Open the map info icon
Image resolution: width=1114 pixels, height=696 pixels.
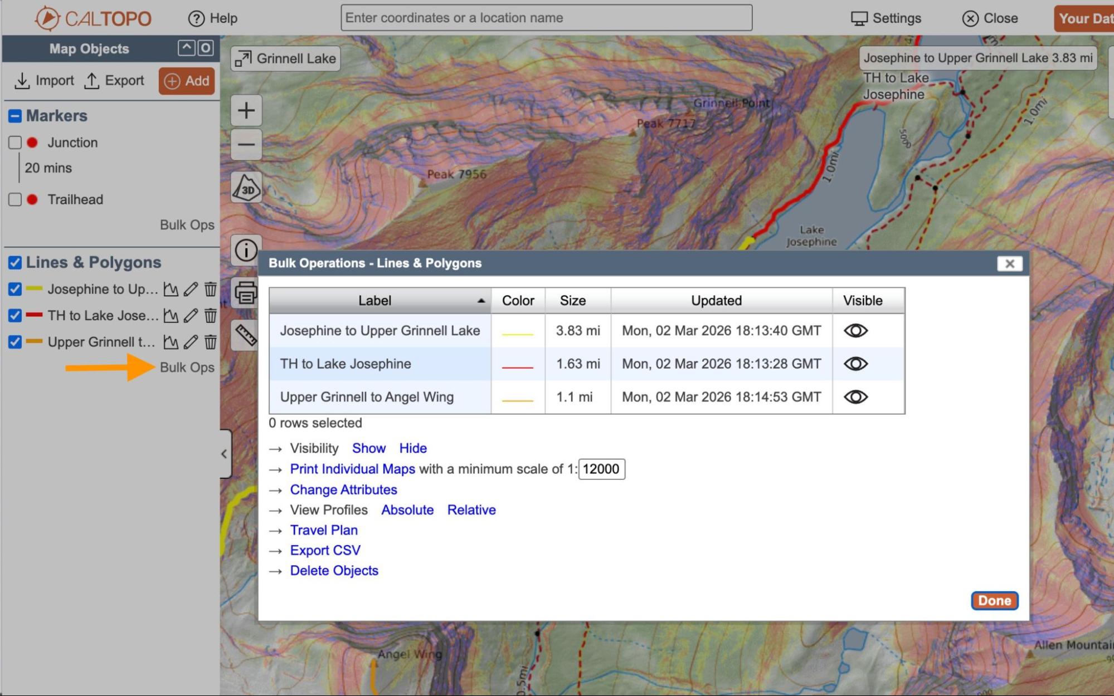tap(246, 250)
